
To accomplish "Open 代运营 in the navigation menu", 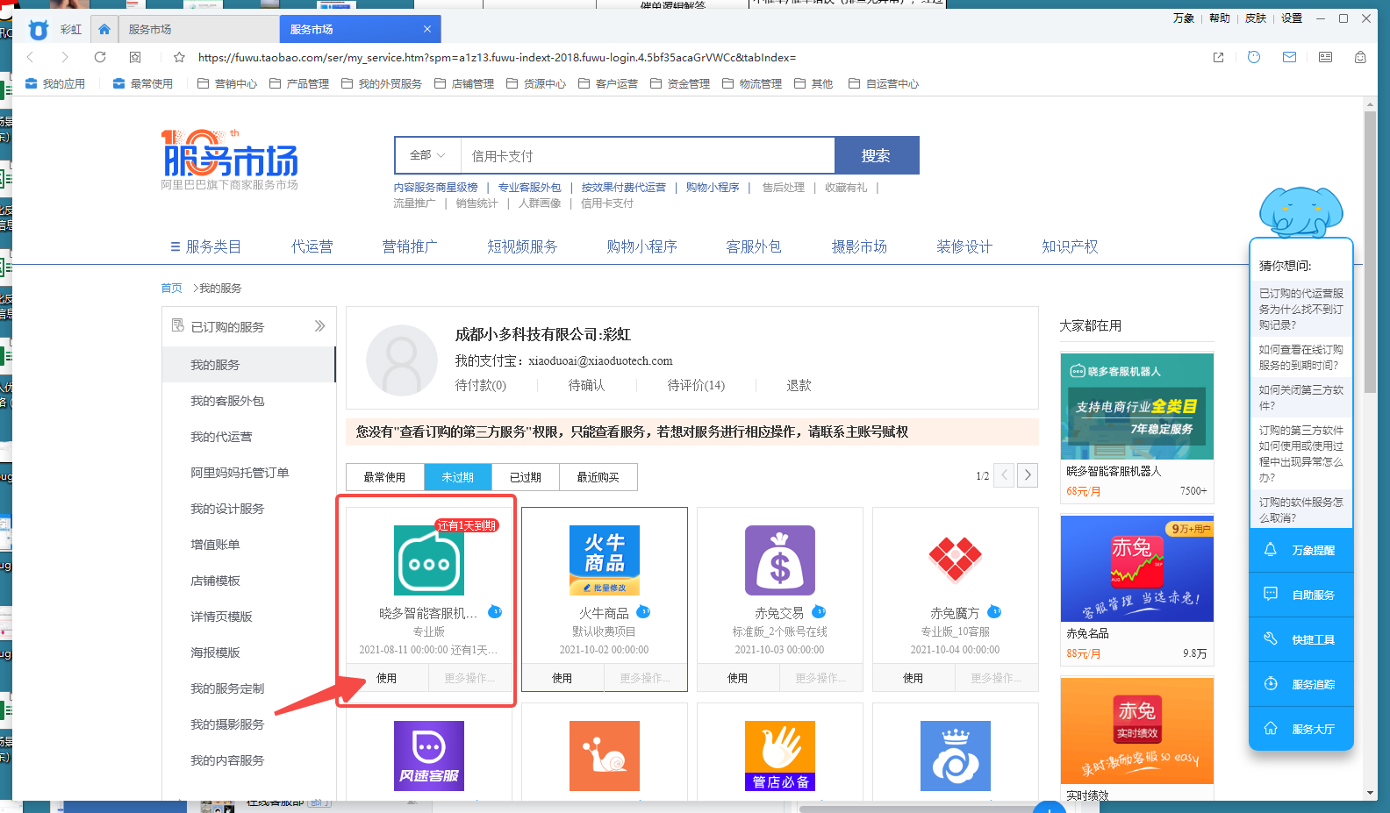I will (312, 246).
